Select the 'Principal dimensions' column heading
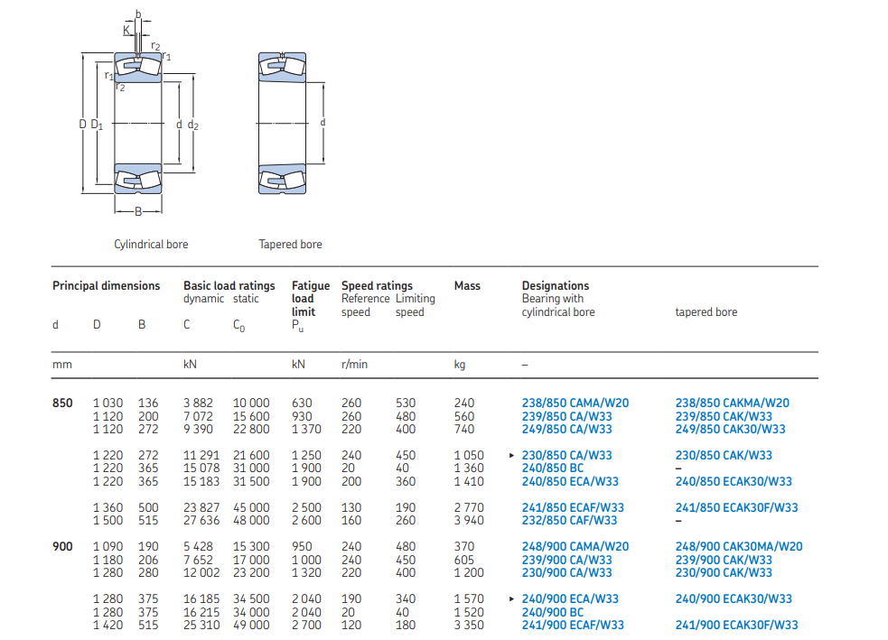Screen dimensions: 888x640 pyautogui.click(x=106, y=286)
